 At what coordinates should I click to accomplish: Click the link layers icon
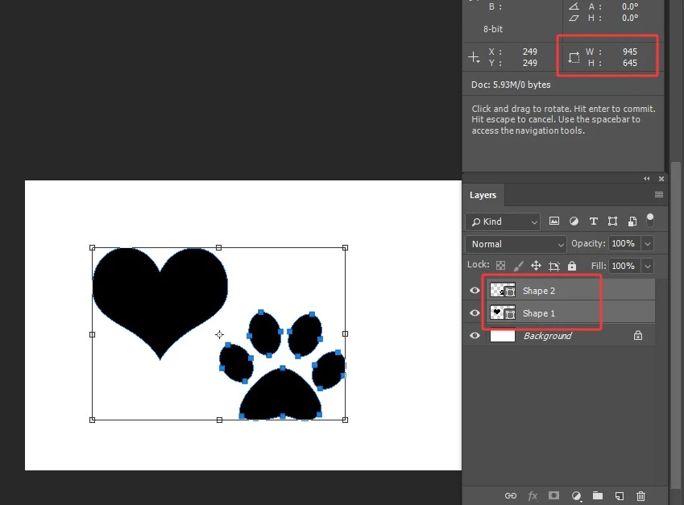point(511,496)
